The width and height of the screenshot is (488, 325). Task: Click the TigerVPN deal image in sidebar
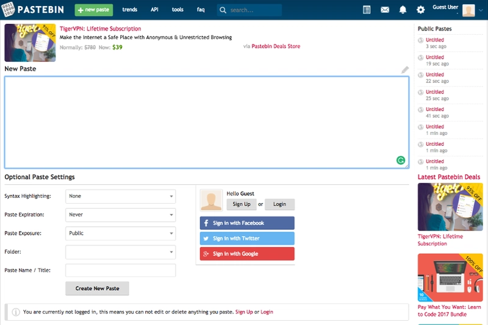point(450,207)
